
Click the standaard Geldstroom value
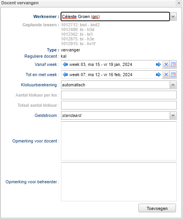pyautogui.click(x=72, y=115)
